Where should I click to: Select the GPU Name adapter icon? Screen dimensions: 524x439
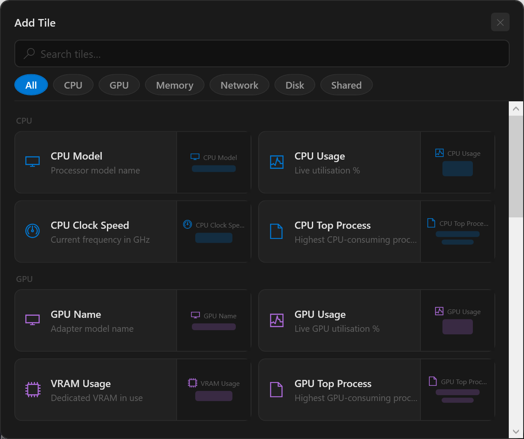pos(32,320)
